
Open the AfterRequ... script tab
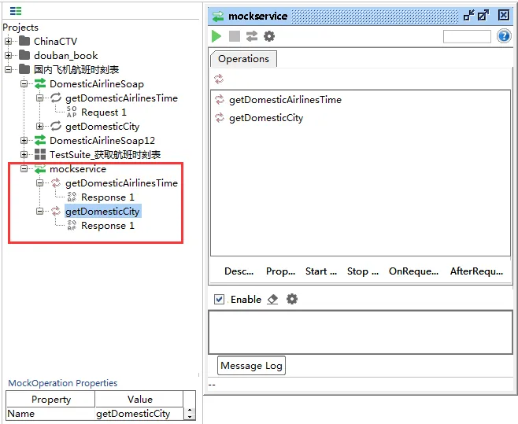coord(476,271)
